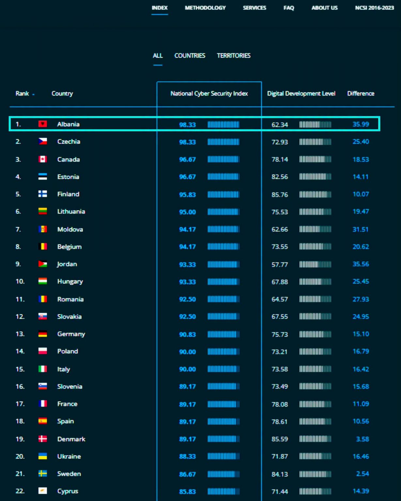Sort by National Cyber Security Index header
The height and width of the screenshot is (501, 401).
[x=209, y=94]
